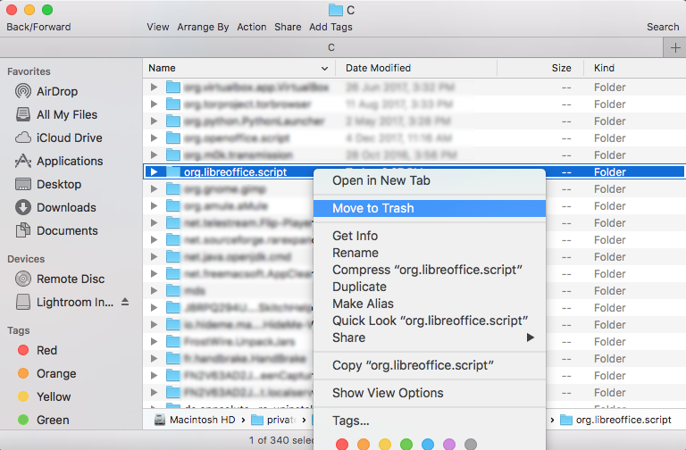
Task: Open the Desktop folder in sidebar
Action: pyautogui.click(x=48, y=184)
